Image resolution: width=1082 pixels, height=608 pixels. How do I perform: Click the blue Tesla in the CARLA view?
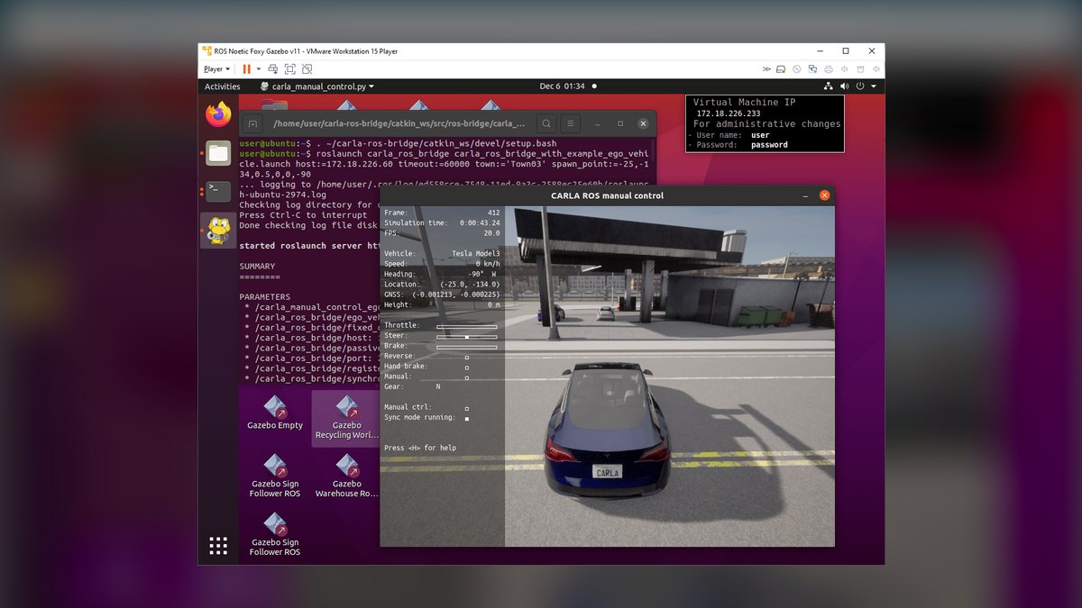[x=608, y=432]
